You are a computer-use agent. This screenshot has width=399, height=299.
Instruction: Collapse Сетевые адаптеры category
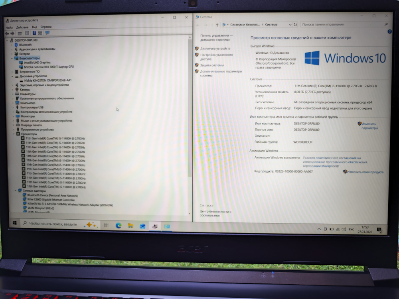coord(16,191)
